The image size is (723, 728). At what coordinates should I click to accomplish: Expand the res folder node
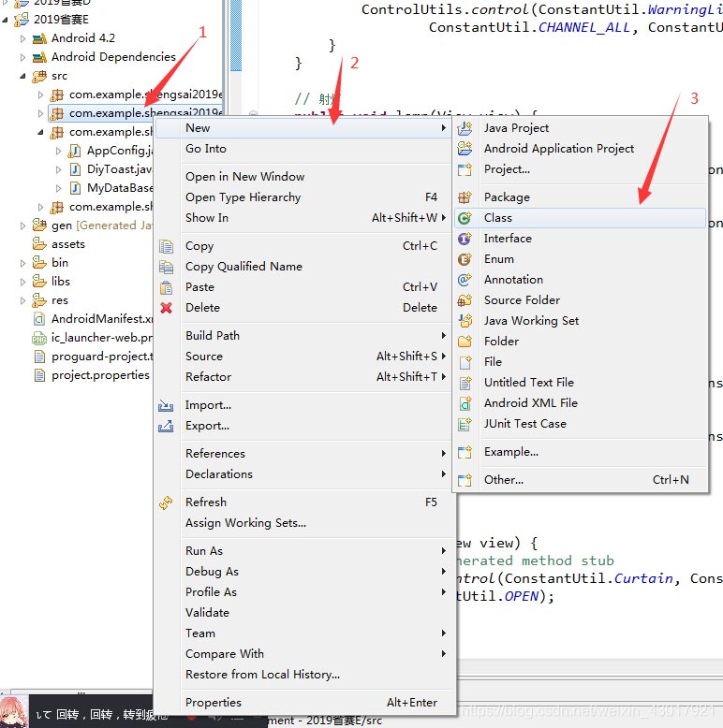tap(22, 301)
